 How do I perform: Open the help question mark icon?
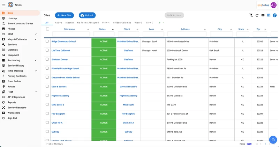point(274,15)
